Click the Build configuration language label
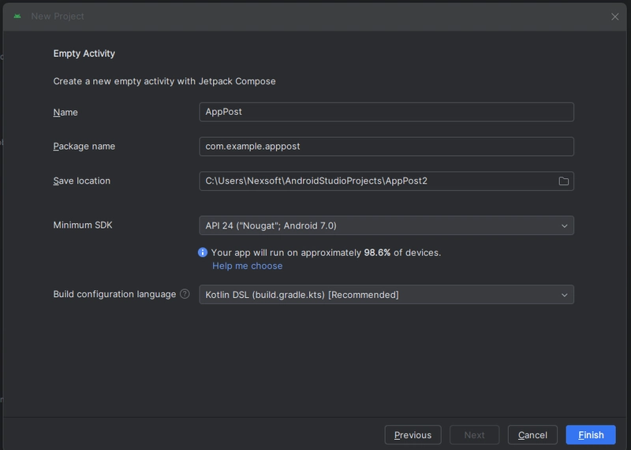The width and height of the screenshot is (631, 450). [x=114, y=294]
